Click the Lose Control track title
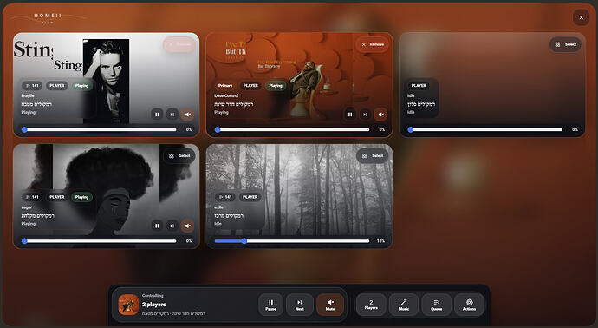Screen dimensions: 598x328 pos(226,95)
